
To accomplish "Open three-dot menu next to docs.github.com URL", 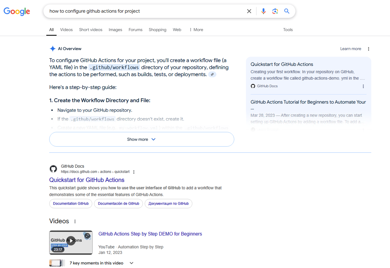I will (134, 172).
